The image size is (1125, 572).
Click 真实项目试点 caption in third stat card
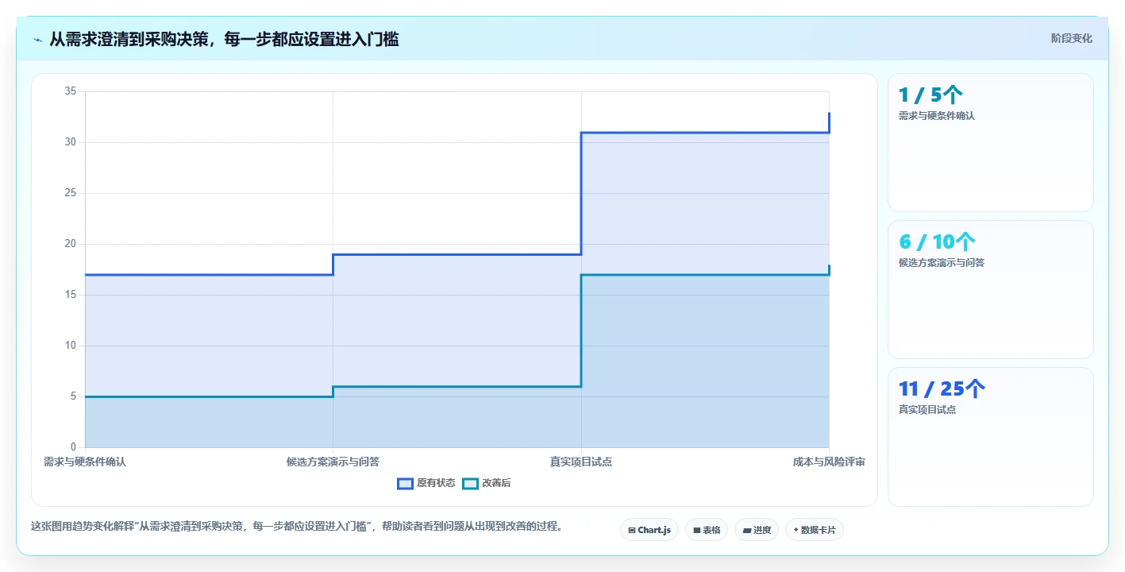927,410
